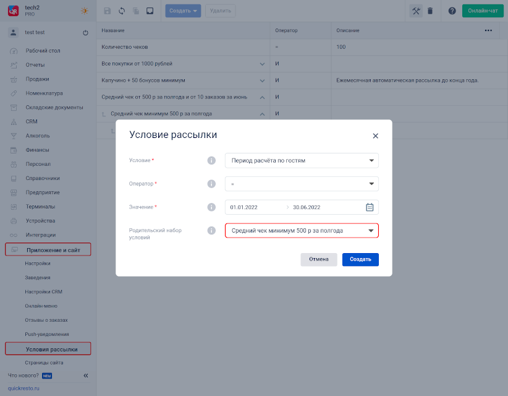Viewport: 508px width, 396px height.
Task: Toggle the sun theme icon
Action: pyautogui.click(x=84, y=11)
